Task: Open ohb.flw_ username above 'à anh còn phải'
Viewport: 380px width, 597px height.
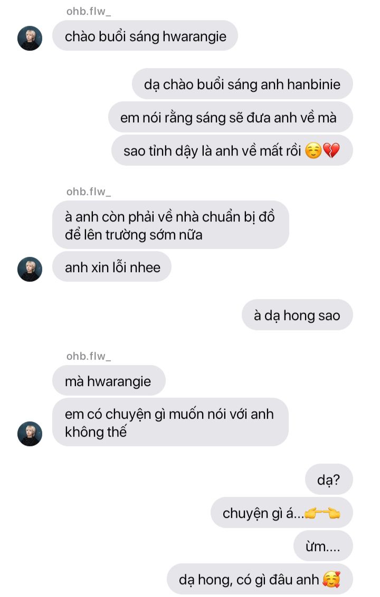Action: pos(89,191)
